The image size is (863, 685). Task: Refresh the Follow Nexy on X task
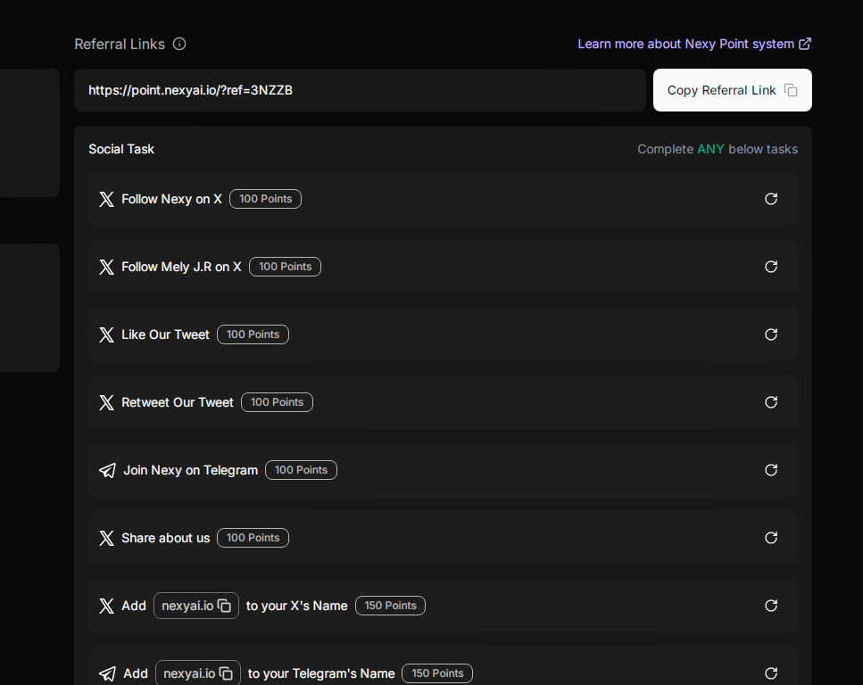[771, 199]
